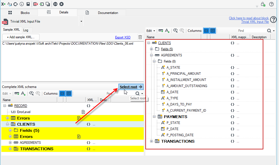Collapse the PAYMENTS node in right tree

154,117
